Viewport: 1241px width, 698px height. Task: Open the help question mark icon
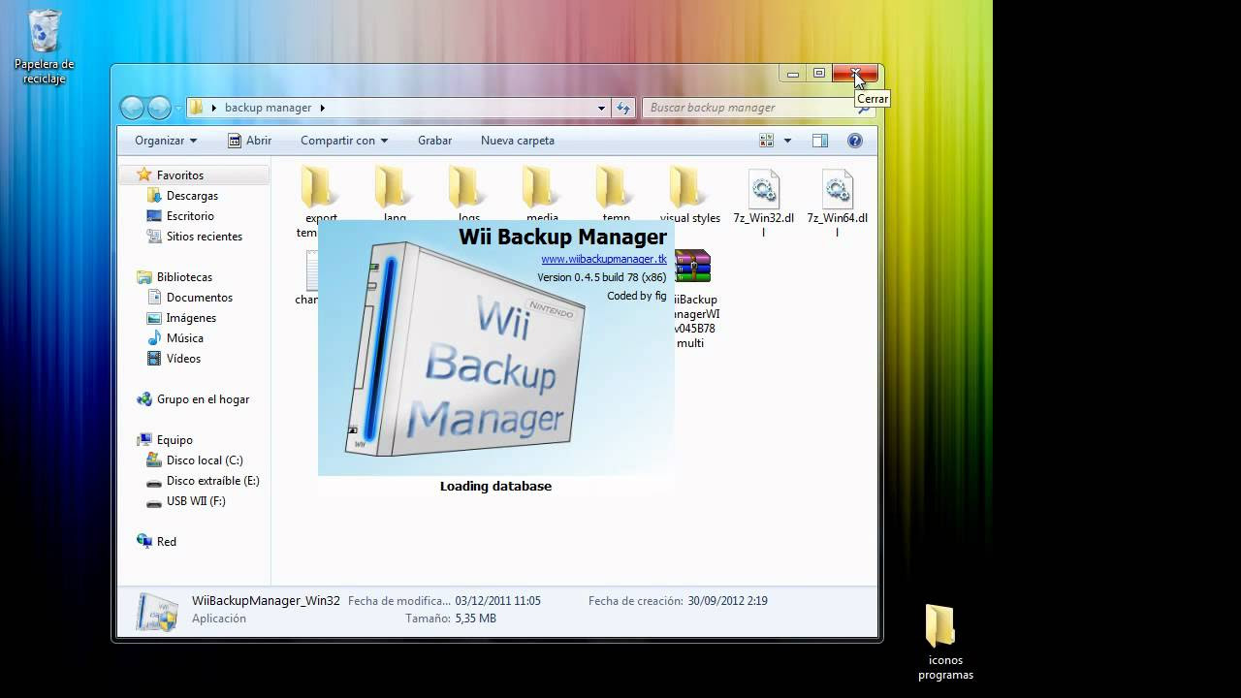855,141
